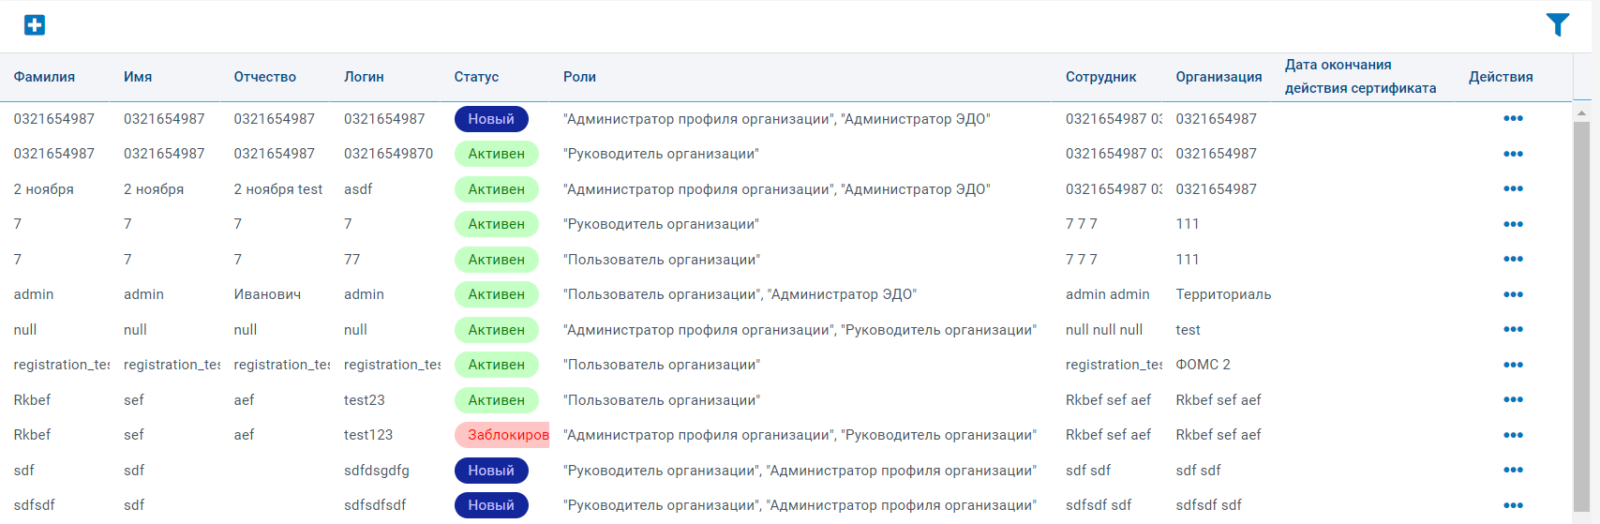Select login cell asdf
This screenshot has width=1600, height=524.
[358, 189]
